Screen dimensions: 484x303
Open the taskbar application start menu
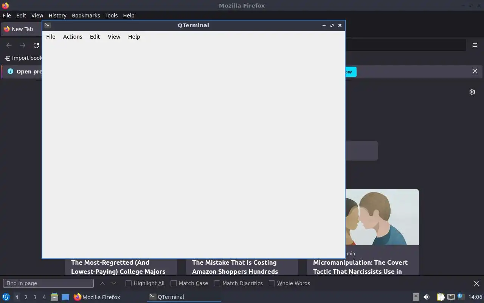(x=6, y=297)
